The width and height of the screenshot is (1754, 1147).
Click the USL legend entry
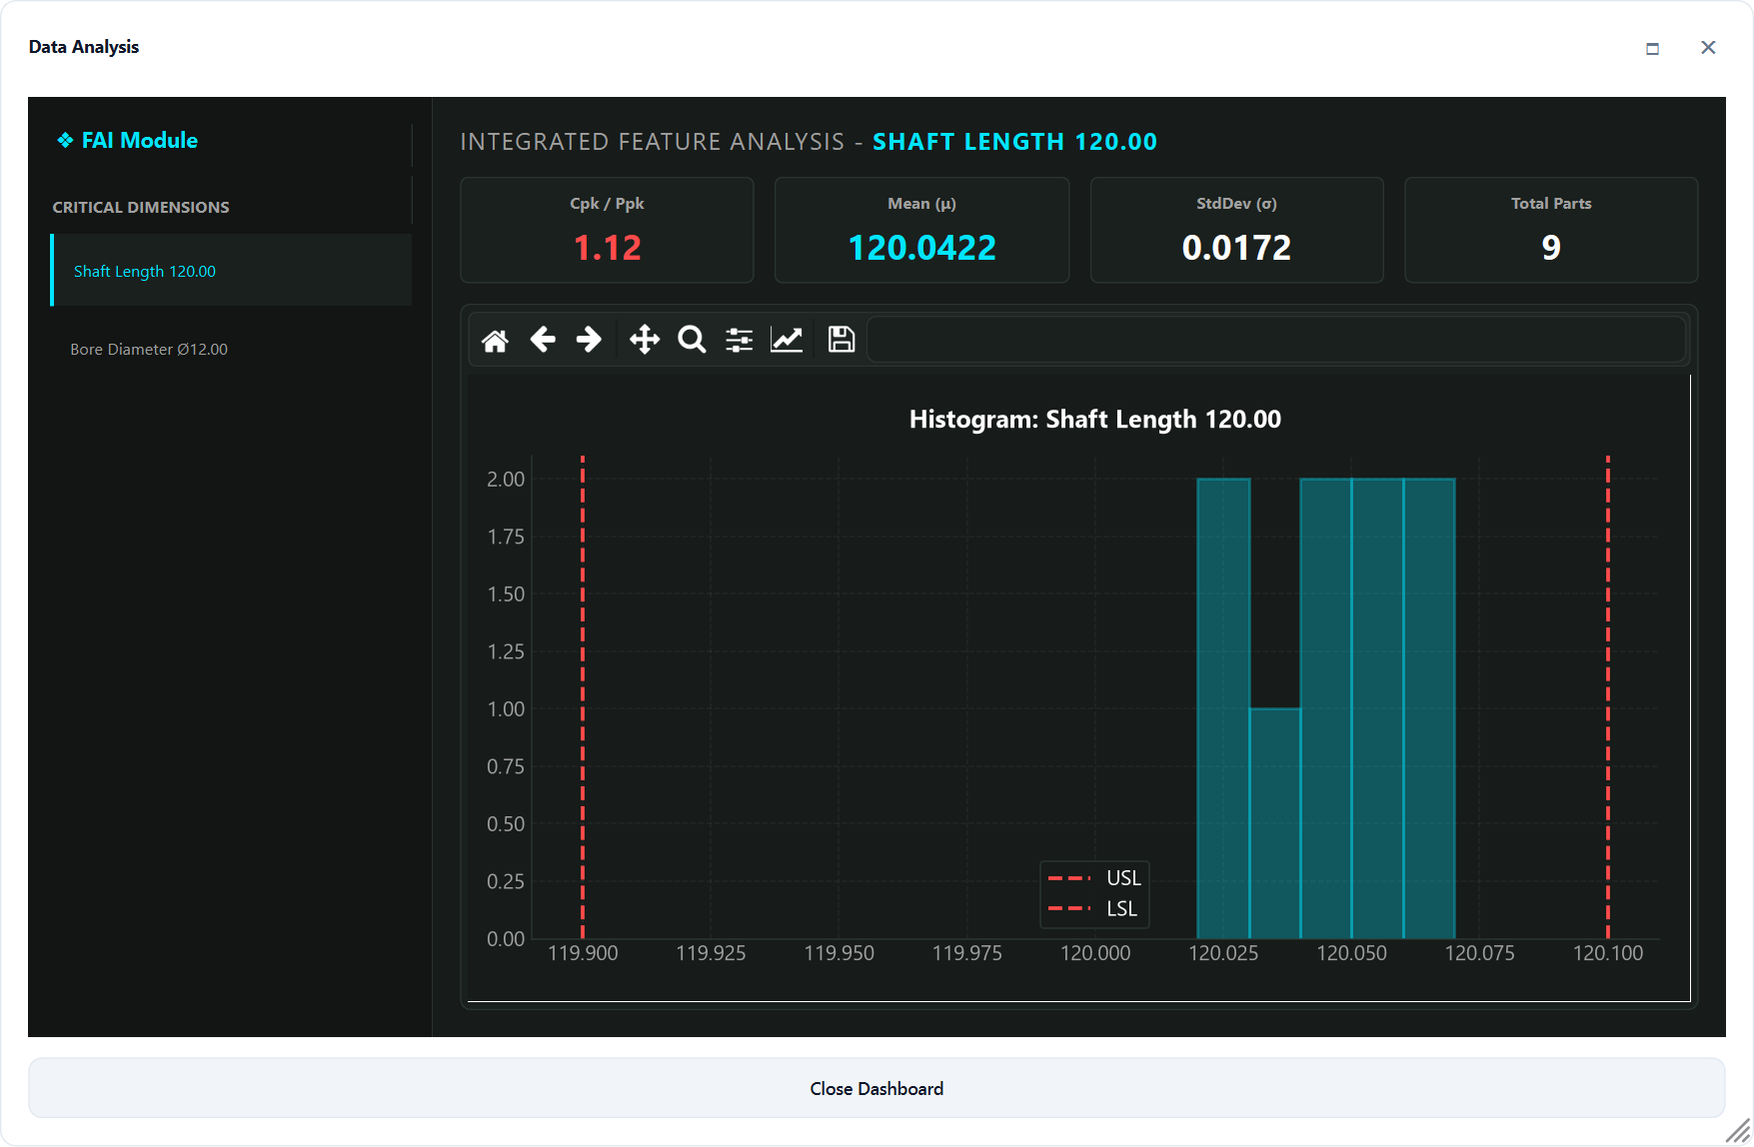pyautogui.click(x=1094, y=878)
